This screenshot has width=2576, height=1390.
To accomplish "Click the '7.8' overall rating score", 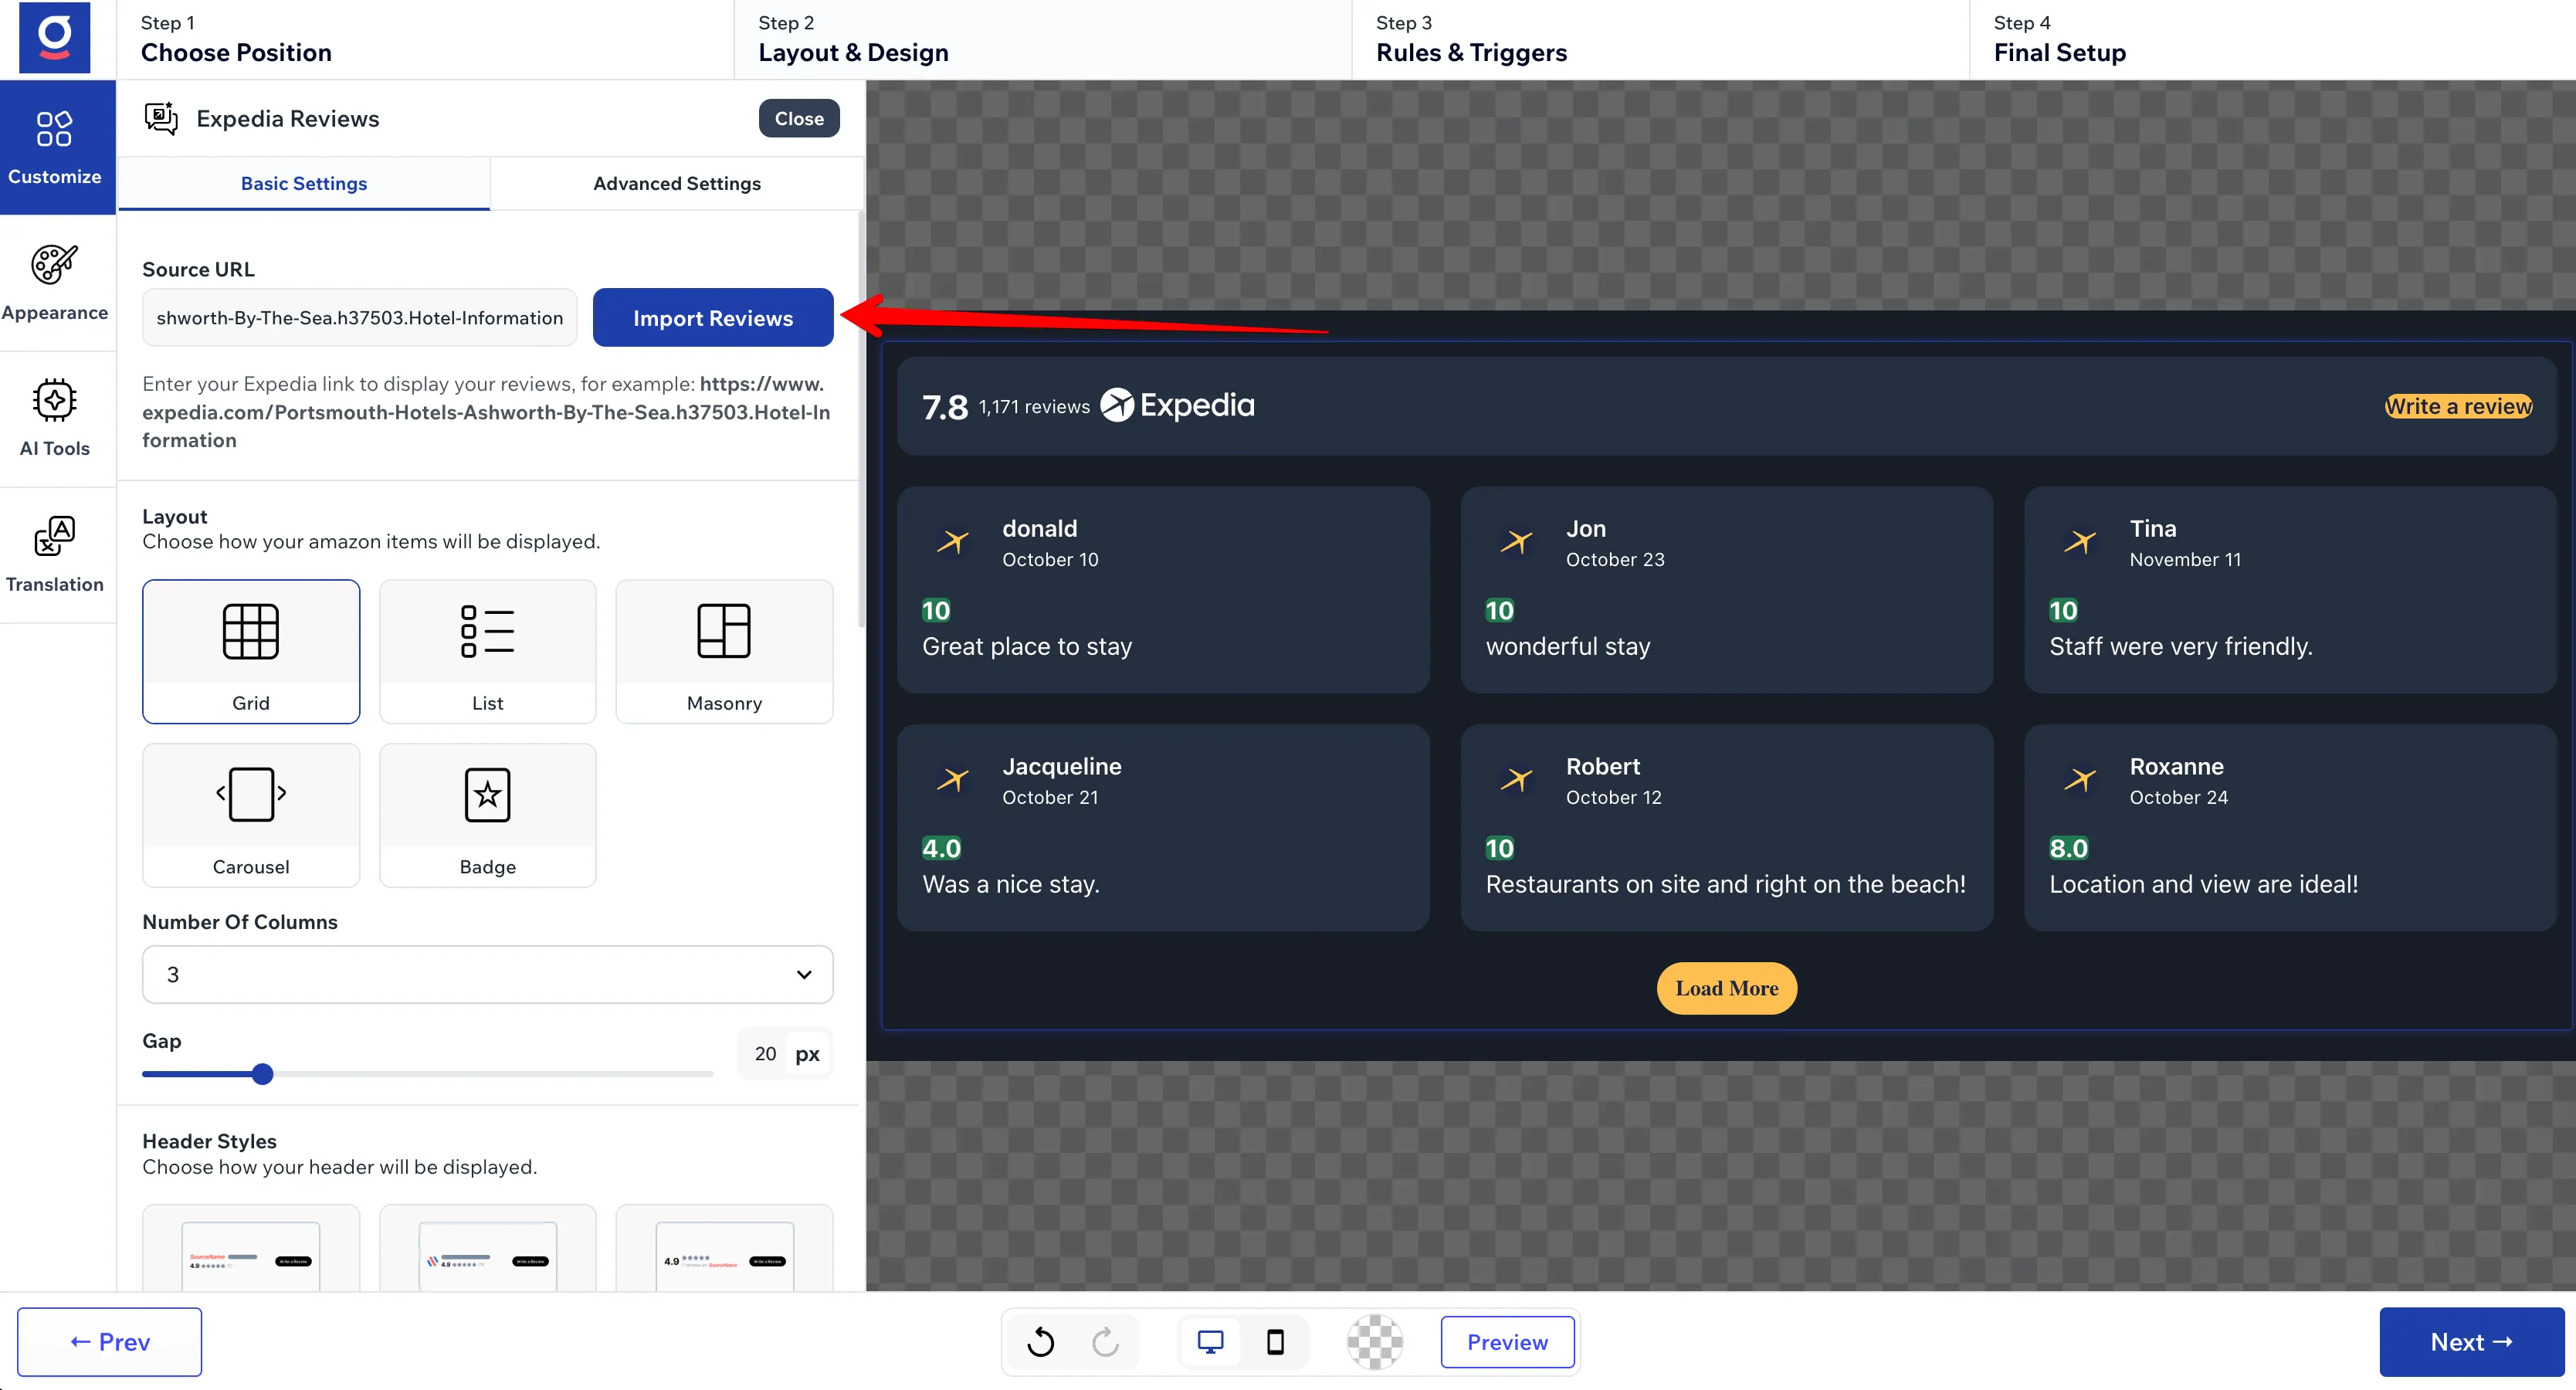I will coord(945,407).
